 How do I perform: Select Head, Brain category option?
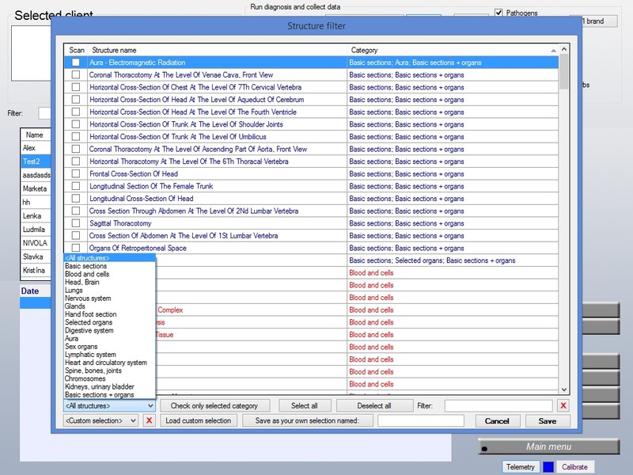tap(82, 282)
